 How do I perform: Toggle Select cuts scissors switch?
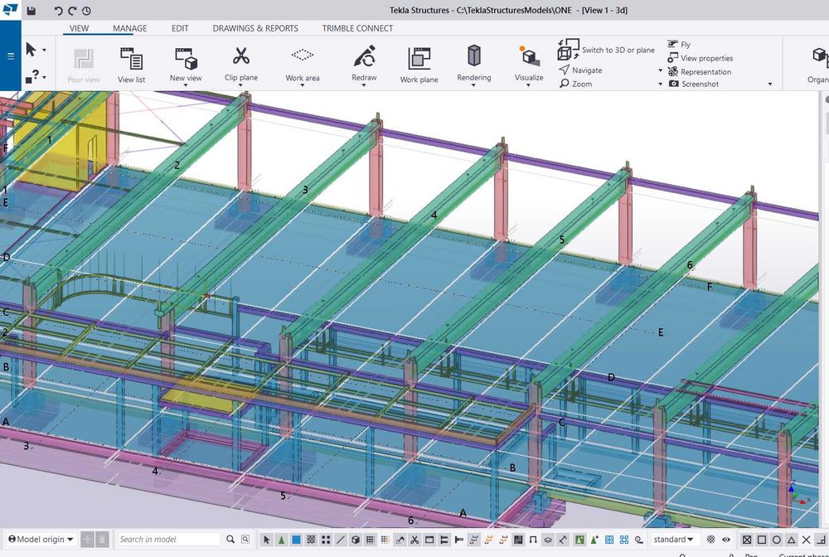[414, 540]
